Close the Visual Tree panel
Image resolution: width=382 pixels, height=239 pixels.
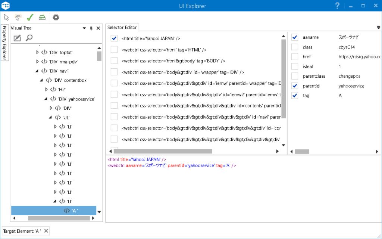(98, 28)
